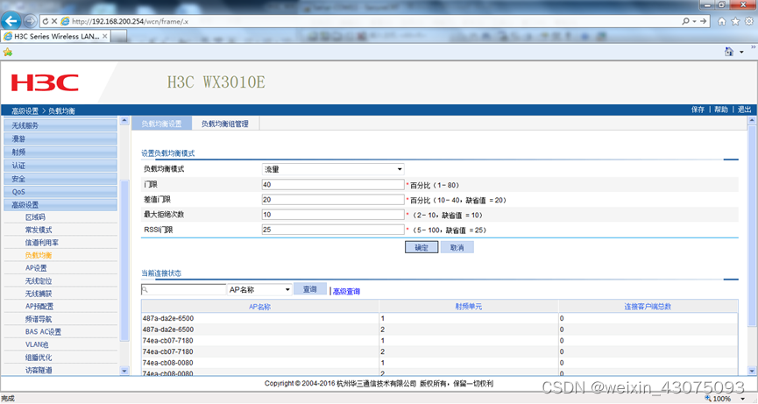Select the H3C Series Wireless LAN browser tab
This screenshot has height=404, width=758.
(x=56, y=36)
